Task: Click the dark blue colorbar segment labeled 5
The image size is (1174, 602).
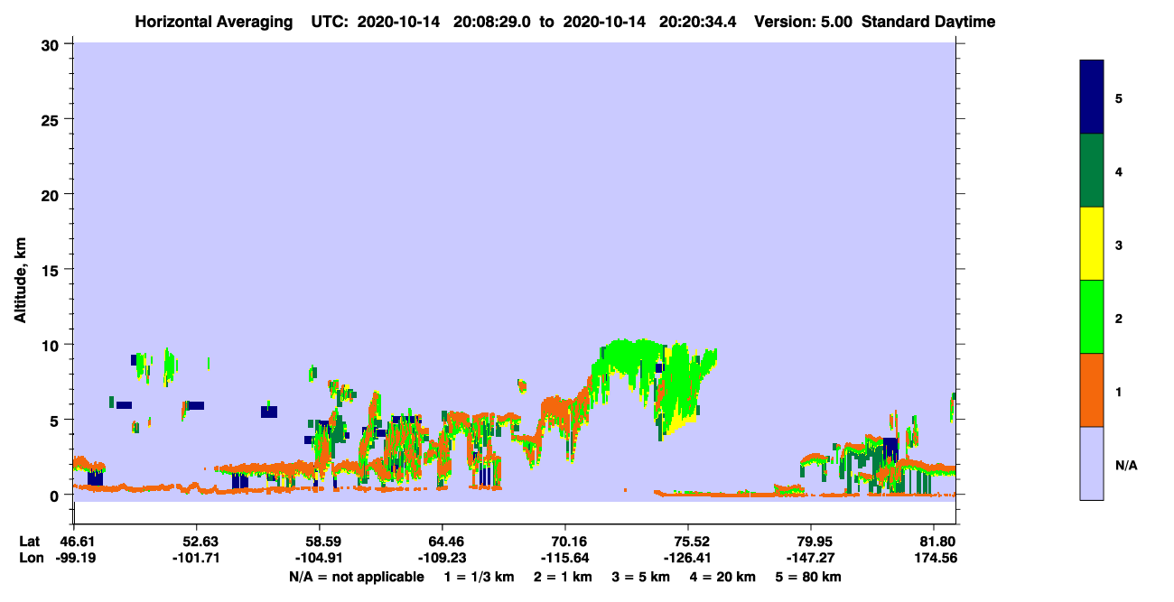Action: pyautogui.click(x=1092, y=97)
